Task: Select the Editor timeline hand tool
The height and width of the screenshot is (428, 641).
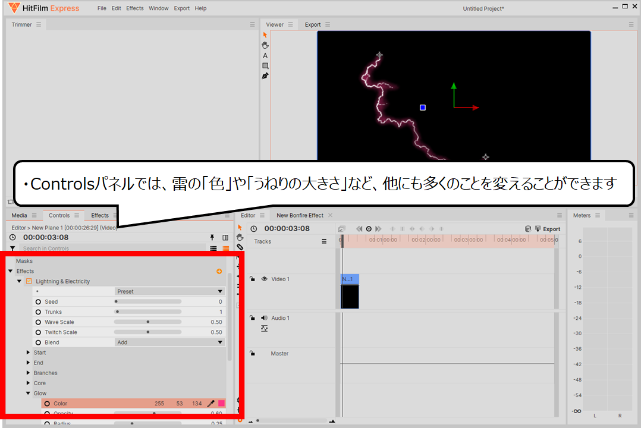Action: [240, 238]
